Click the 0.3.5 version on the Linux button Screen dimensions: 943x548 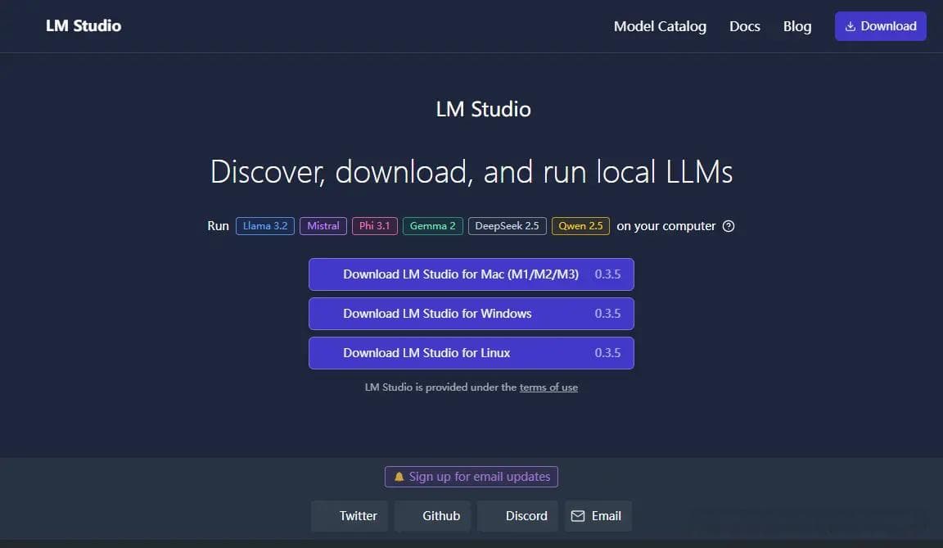pyautogui.click(x=607, y=353)
